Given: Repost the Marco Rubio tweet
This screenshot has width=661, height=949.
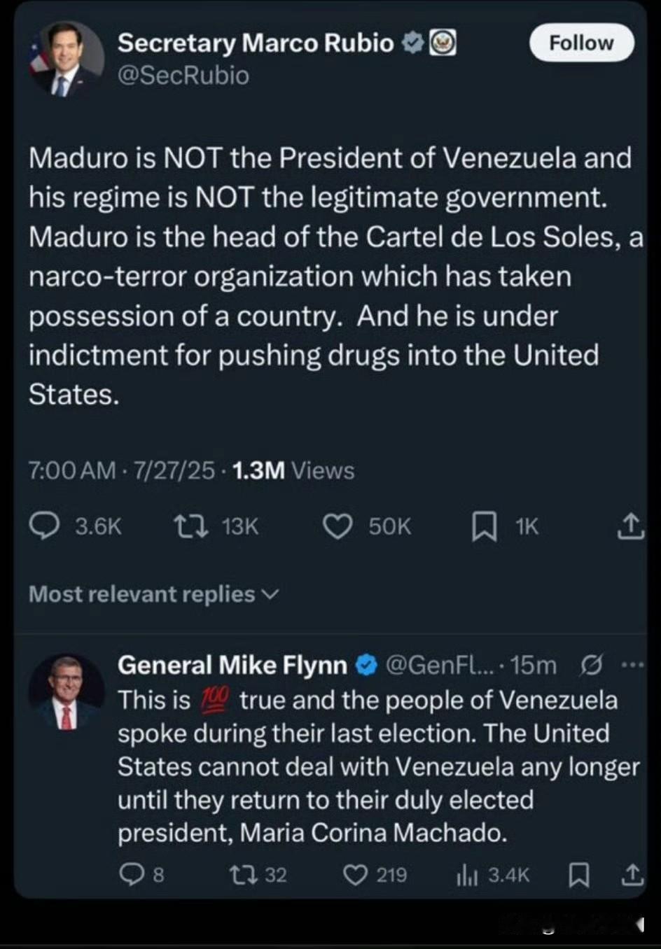Looking at the screenshot, I should (191, 526).
